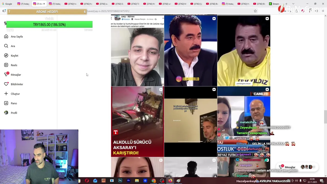Click the green TRY1865.00 donation progress bar

[49, 25]
